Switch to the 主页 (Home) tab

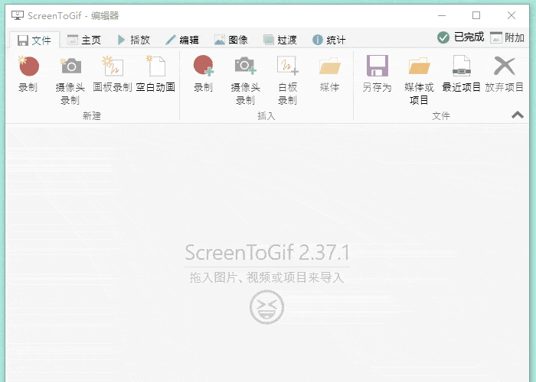click(x=84, y=40)
